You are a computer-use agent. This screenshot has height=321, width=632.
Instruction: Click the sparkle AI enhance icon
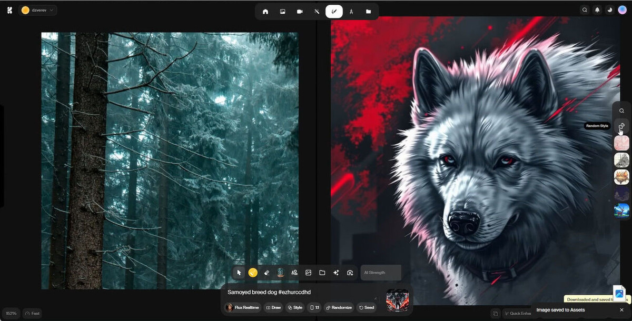click(336, 273)
